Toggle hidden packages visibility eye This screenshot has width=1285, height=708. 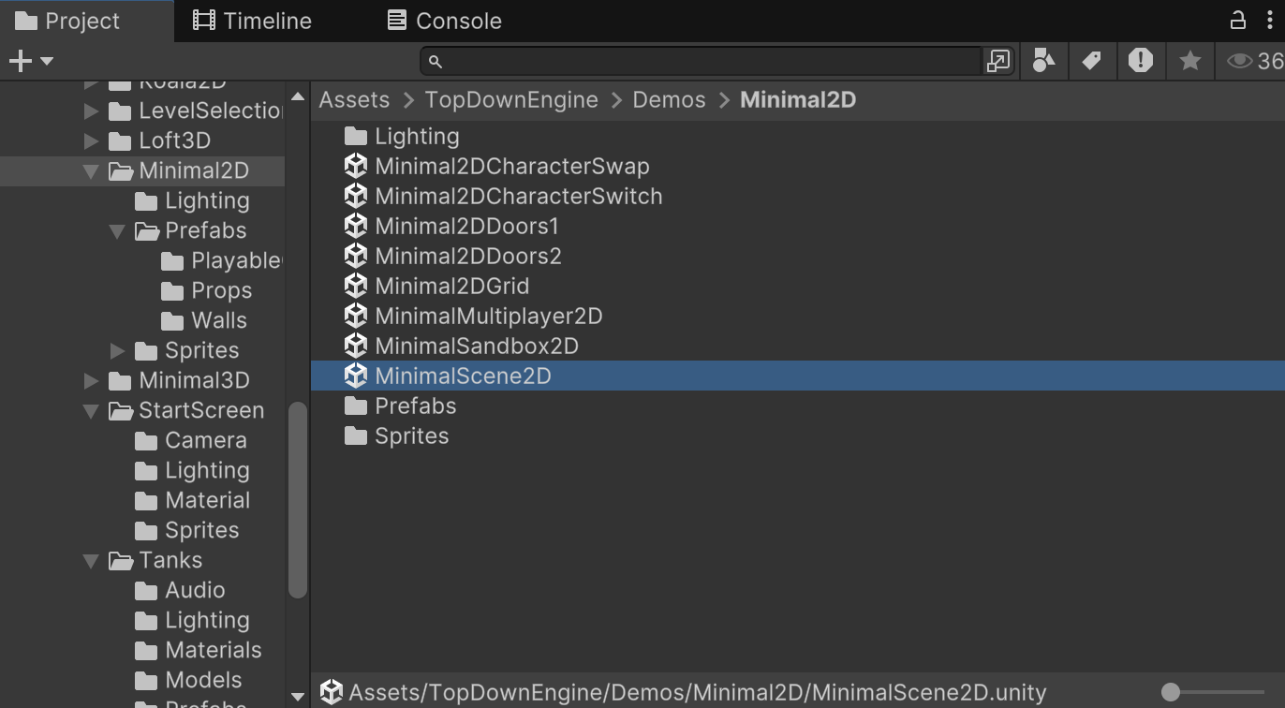(x=1239, y=61)
